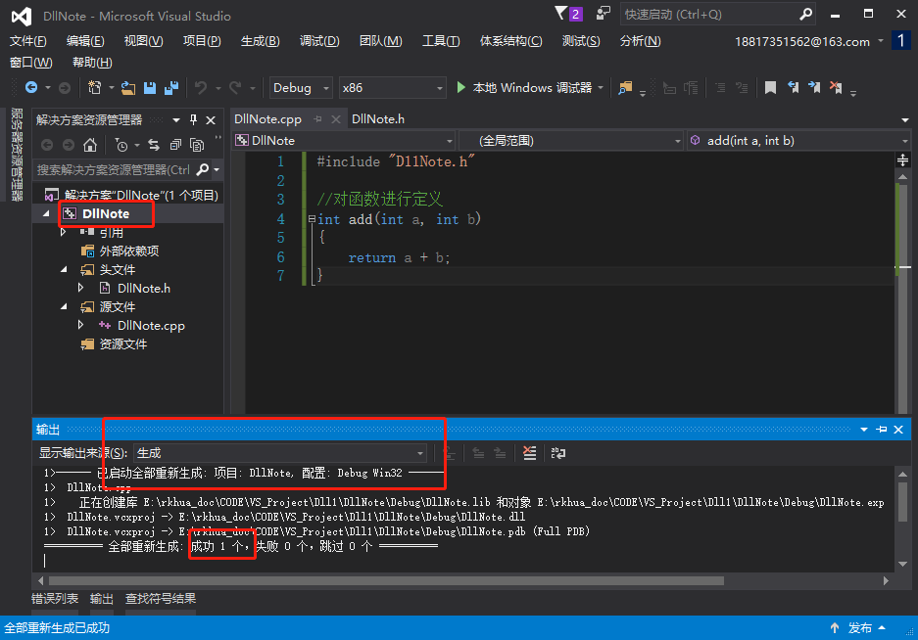Close the output panel
The image size is (918, 640).
coord(898,430)
